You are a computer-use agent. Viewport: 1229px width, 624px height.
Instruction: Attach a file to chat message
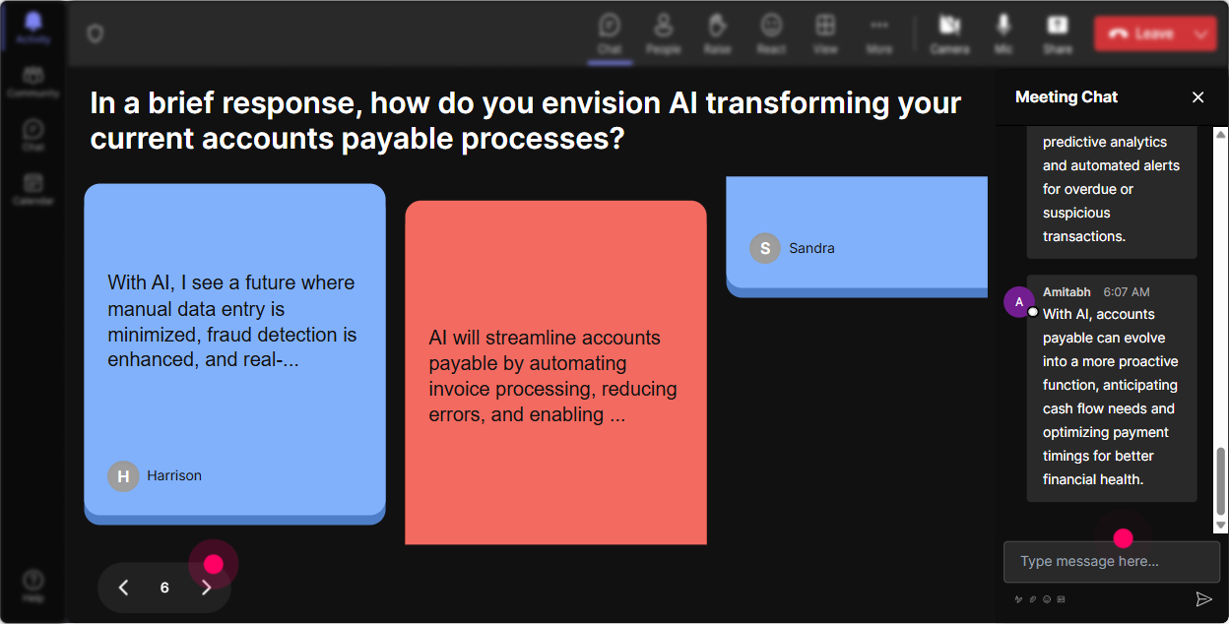tap(1033, 598)
